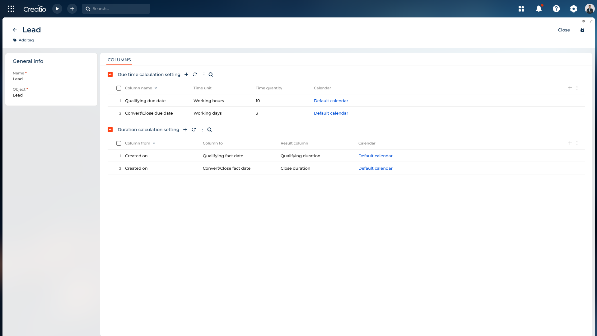Open Default calendar for Close duration row

tap(375, 168)
